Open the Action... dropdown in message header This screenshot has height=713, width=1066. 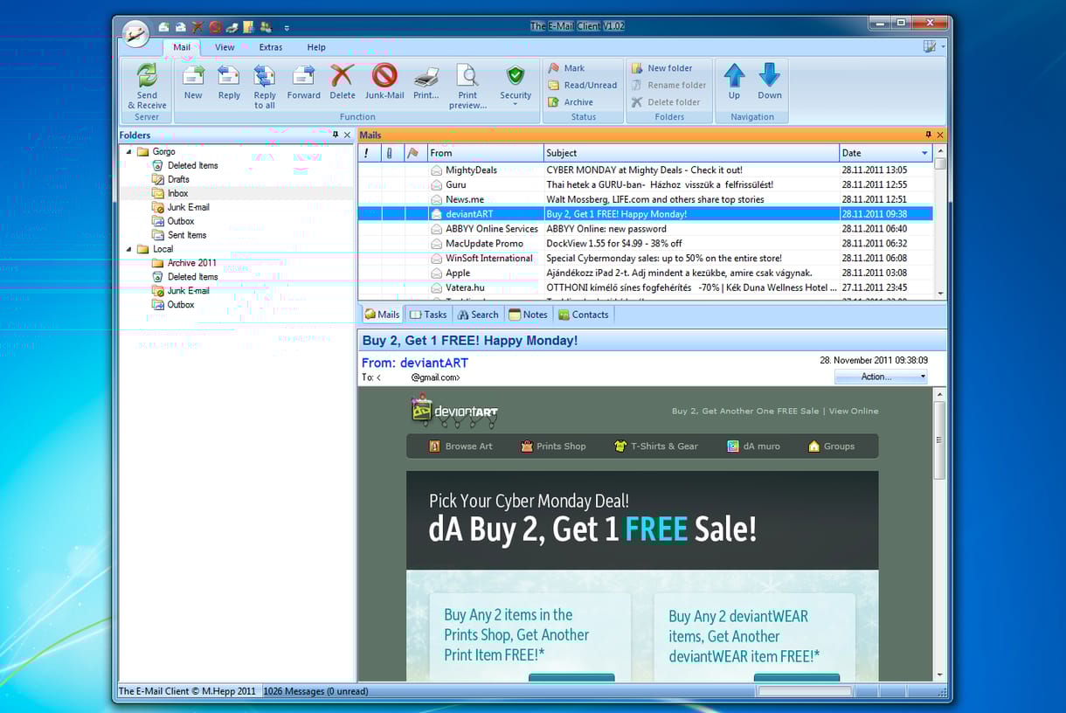tap(881, 377)
